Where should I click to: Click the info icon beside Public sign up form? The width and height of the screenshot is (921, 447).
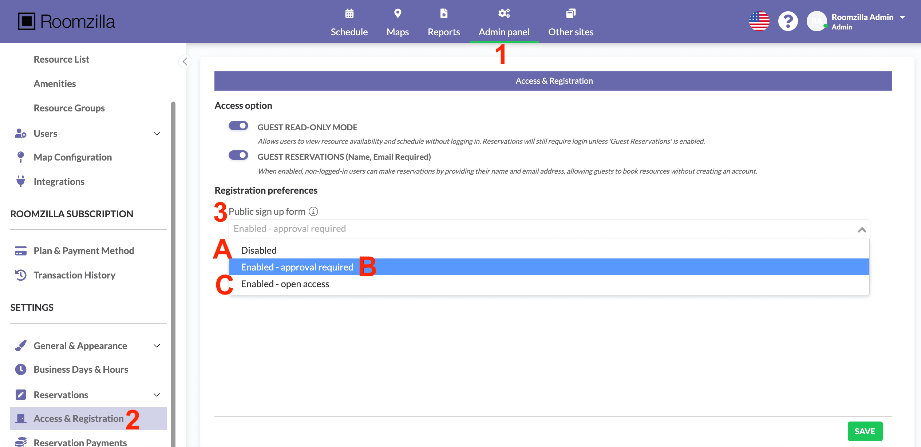(x=313, y=211)
